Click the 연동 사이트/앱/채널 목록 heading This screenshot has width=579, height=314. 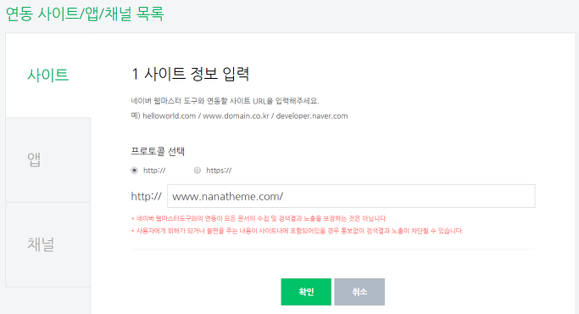tap(85, 14)
